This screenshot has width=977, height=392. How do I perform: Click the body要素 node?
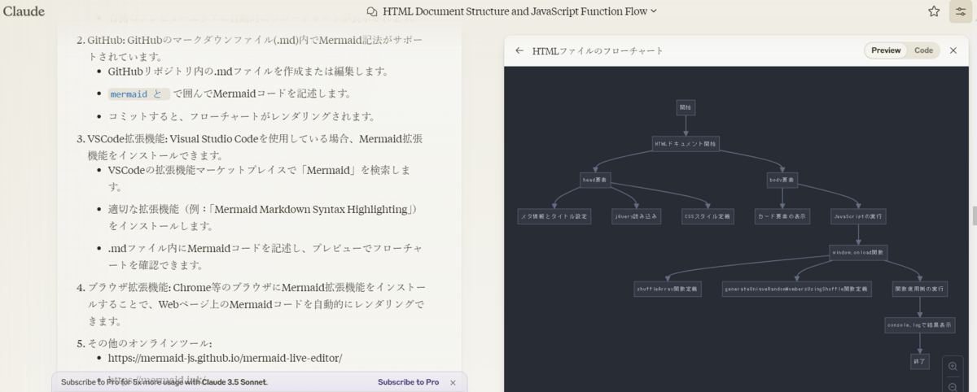(x=782, y=180)
